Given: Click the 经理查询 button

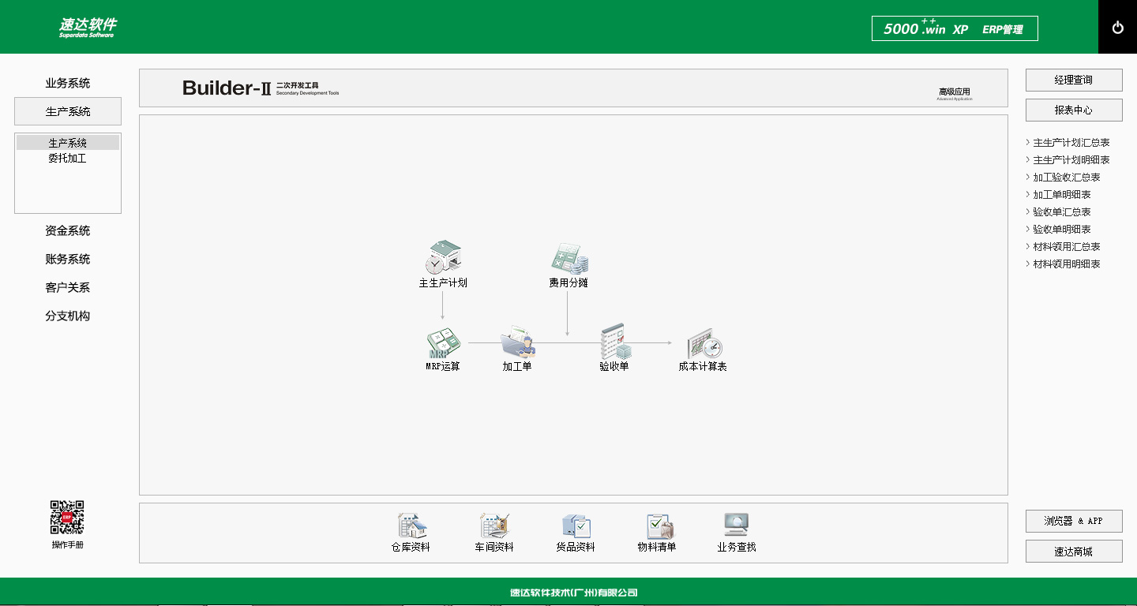Looking at the screenshot, I should tap(1074, 80).
